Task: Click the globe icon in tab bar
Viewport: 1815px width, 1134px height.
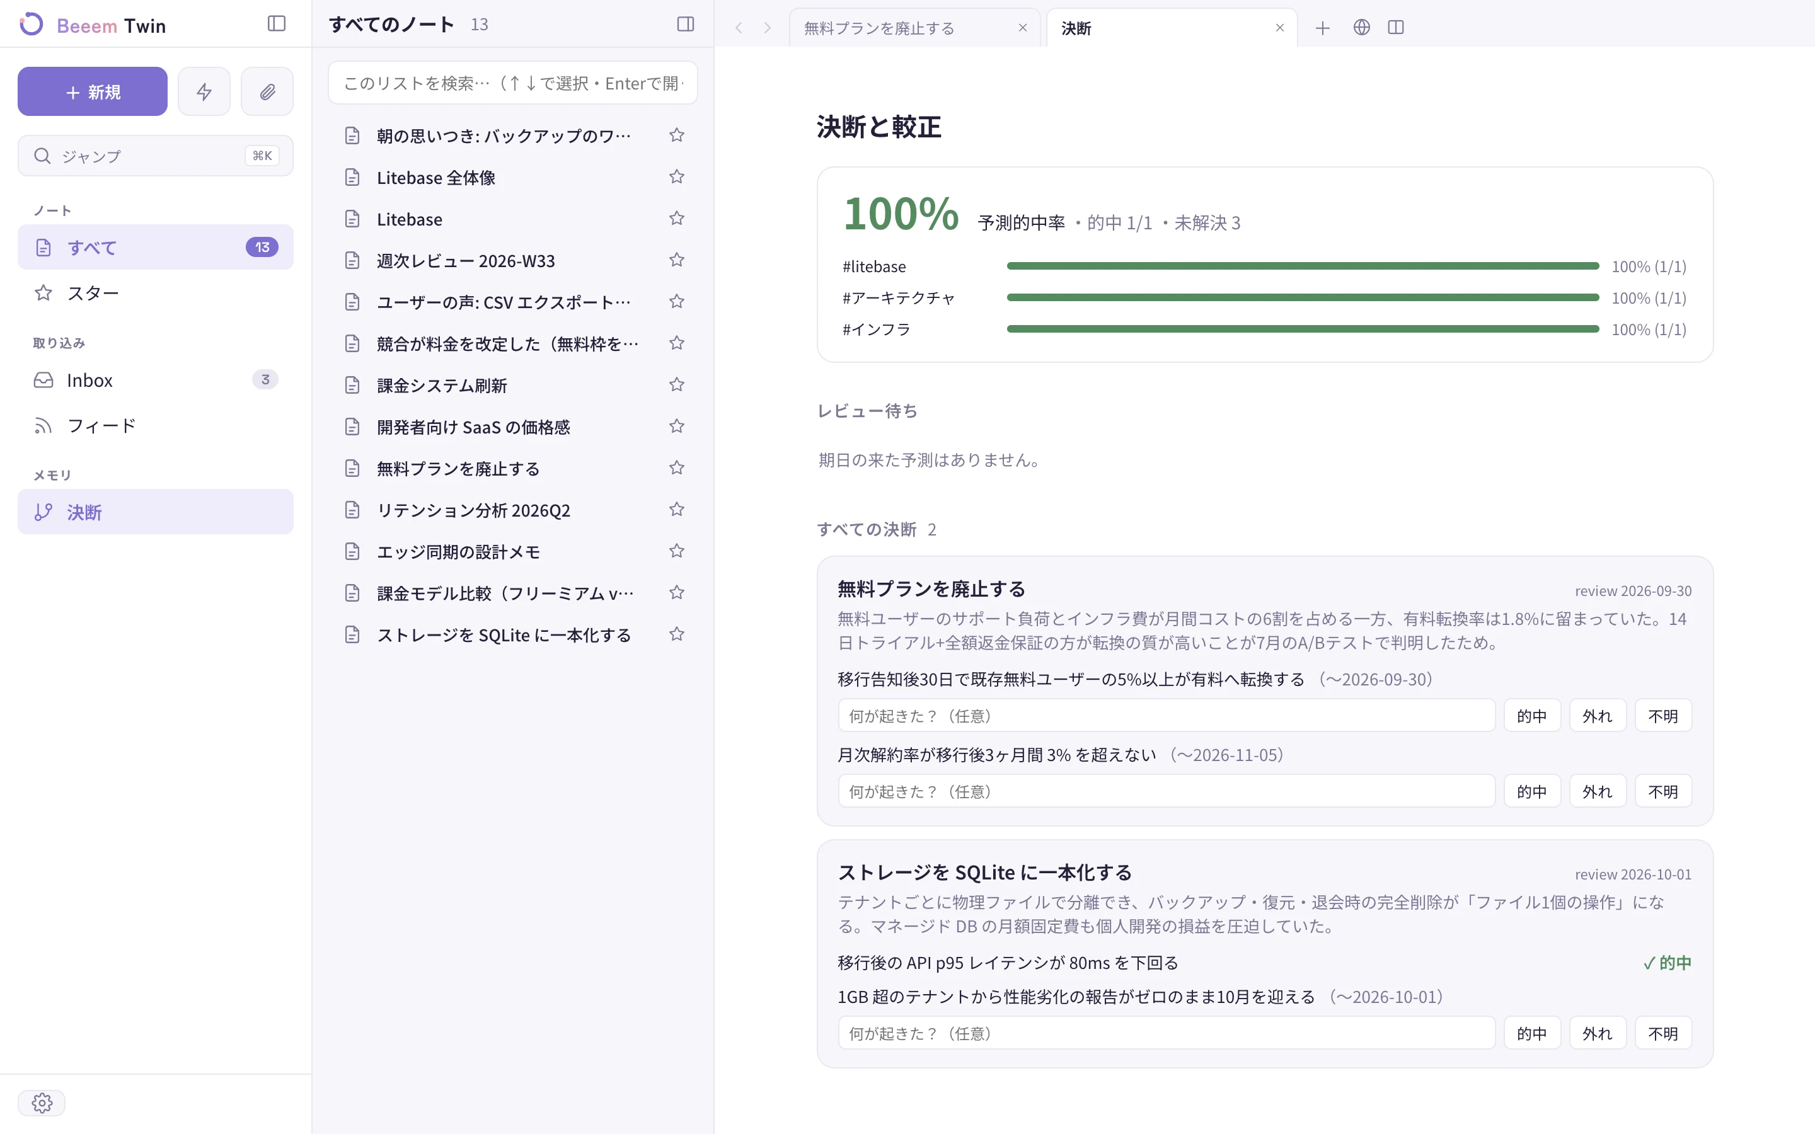Action: click(1361, 28)
